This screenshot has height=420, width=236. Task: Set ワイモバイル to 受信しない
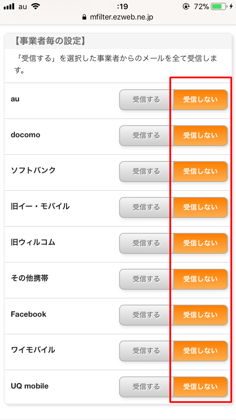click(200, 351)
